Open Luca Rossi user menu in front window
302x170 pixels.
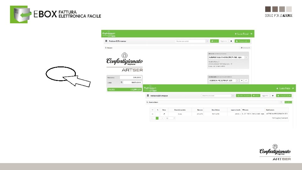tap(283, 88)
